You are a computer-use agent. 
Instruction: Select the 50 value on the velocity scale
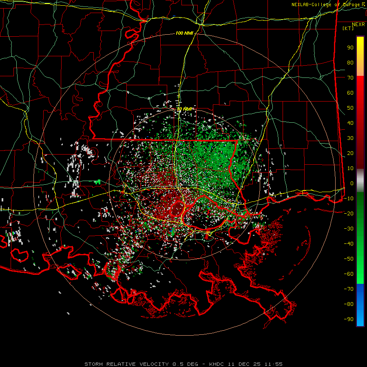[x=350, y=108]
